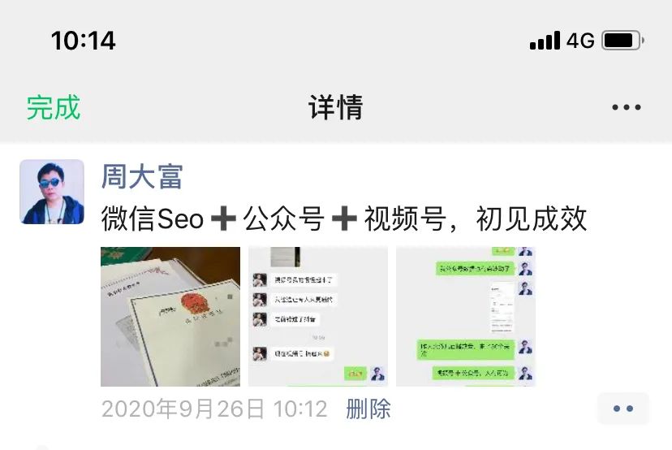Tap the 2020年9月26日 10:12 timestamp
This screenshot has width=672, height=450.
[x=214, y=409]
